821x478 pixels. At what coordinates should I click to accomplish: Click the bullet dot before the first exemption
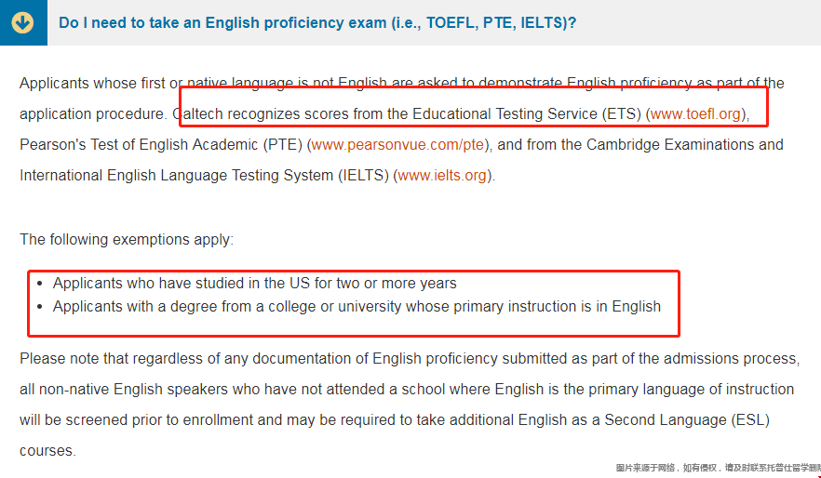38,284
